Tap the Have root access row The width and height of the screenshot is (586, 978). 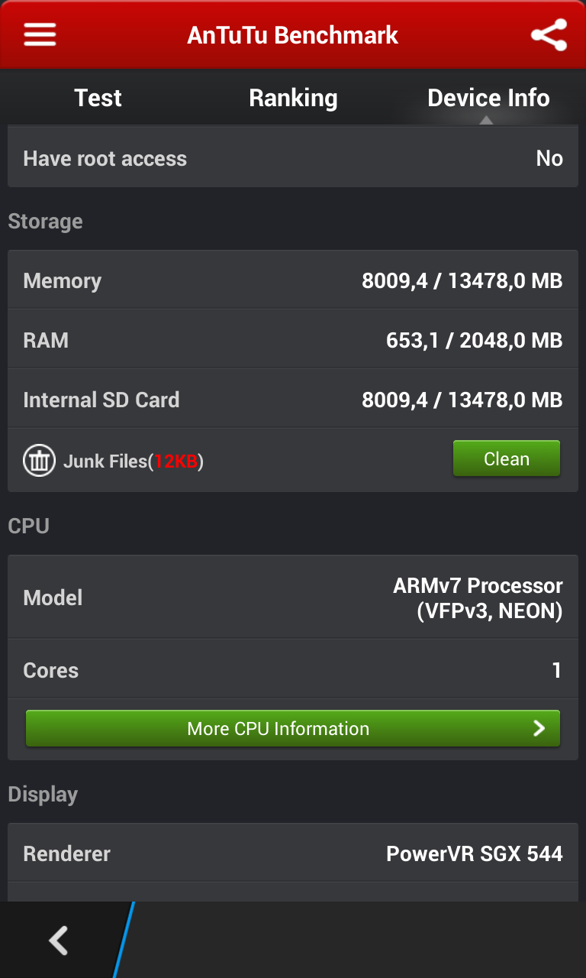293,158
